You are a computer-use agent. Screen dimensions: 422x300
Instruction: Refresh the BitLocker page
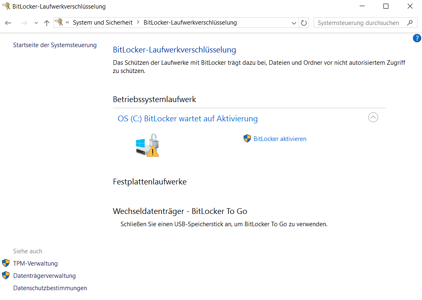(303, 23)
